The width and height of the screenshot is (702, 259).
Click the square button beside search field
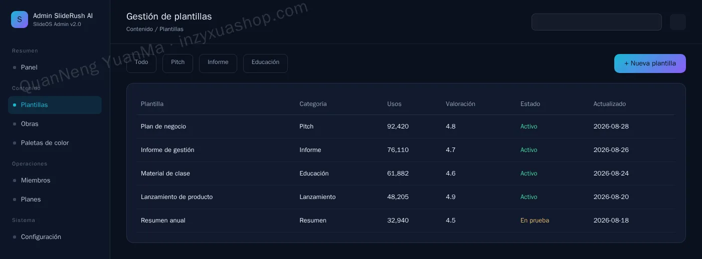pyautogui.click(x=678, y=22)
